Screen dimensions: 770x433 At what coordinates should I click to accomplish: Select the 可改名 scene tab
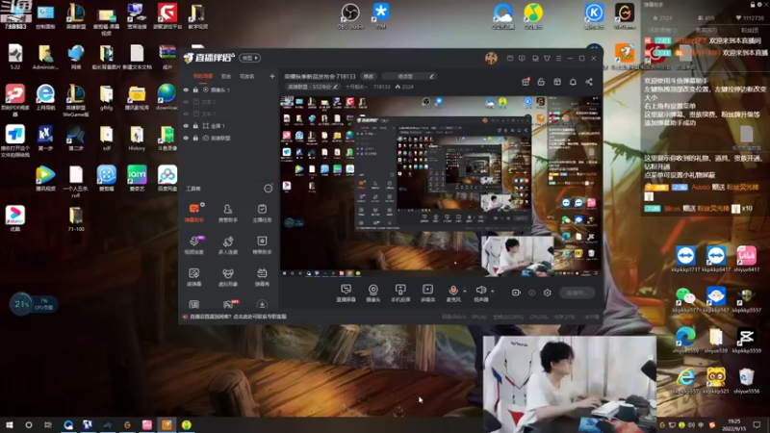247,76
